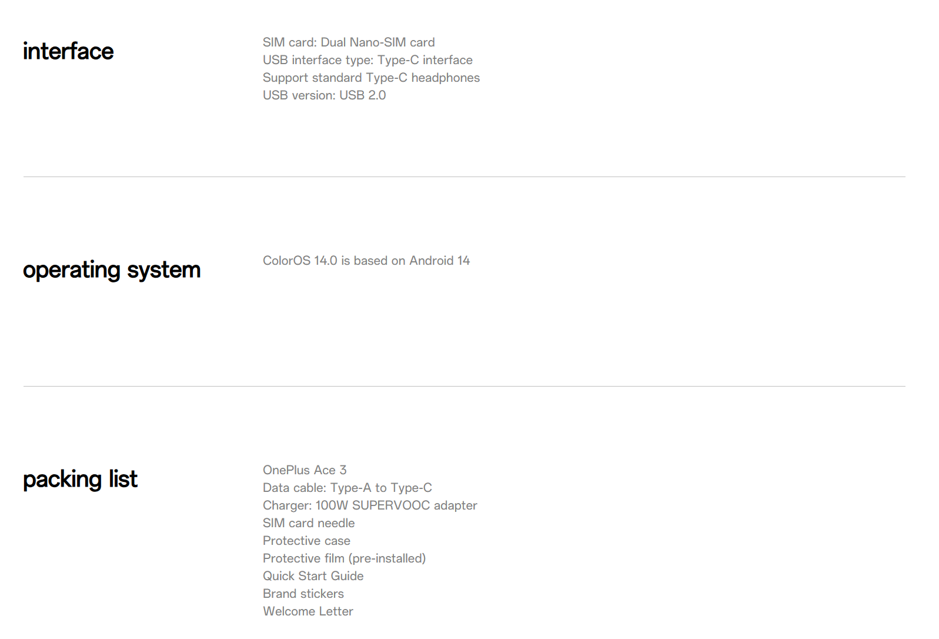Click USB interface type: Type-C interface text
Viewport: 939px width, 639px height.
[367, 60]
